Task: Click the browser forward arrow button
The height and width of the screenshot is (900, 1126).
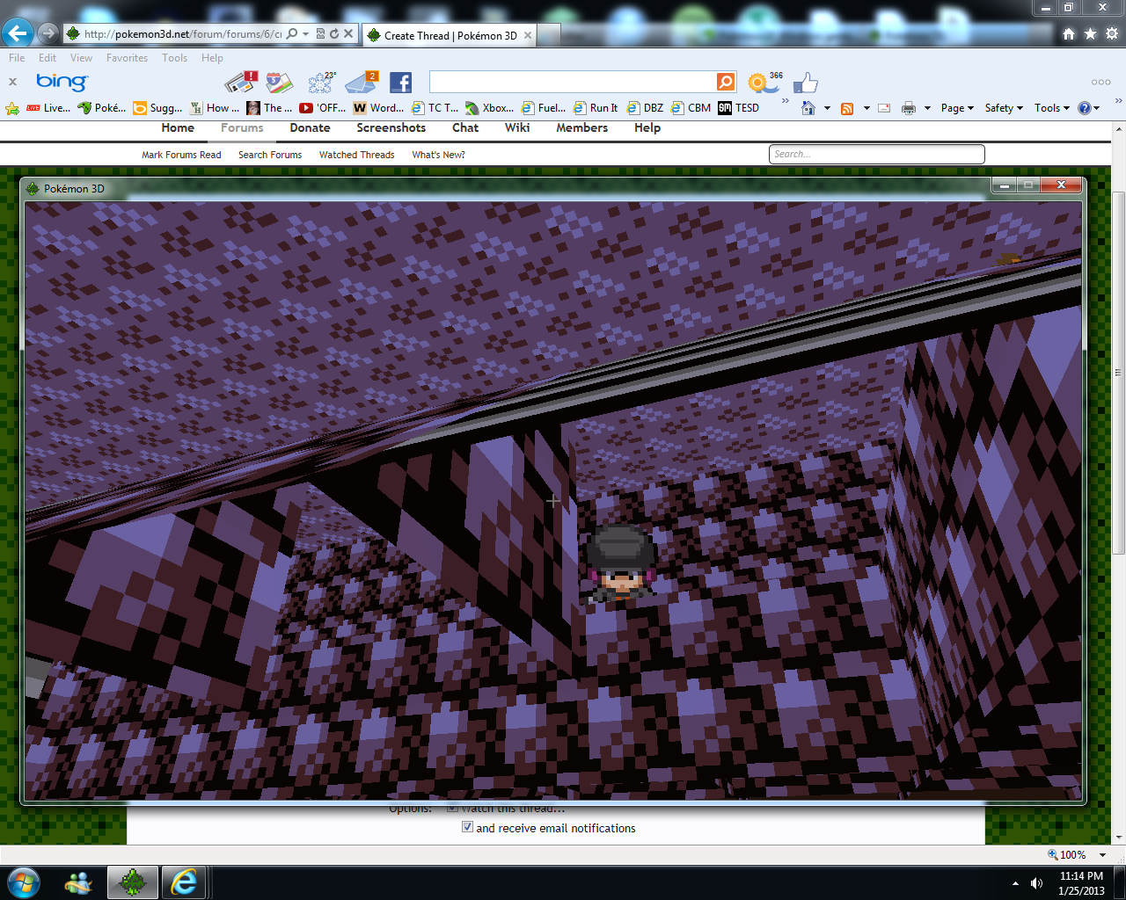Action: [x=48, y=33]
